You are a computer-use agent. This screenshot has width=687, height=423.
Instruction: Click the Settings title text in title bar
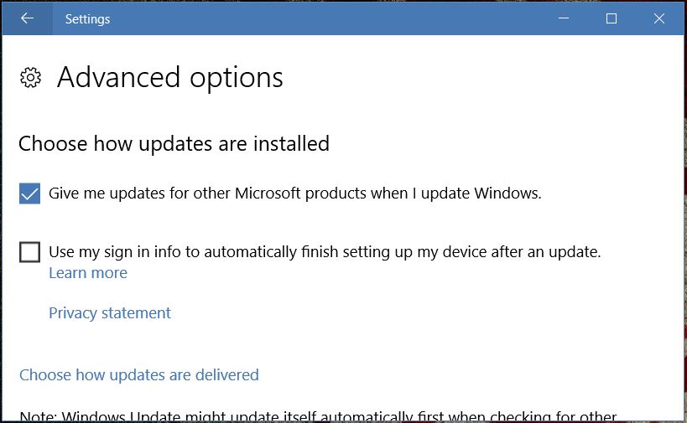point(87,18)
